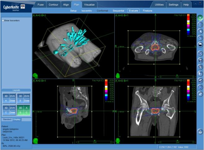204x150 pixels.
Task: Go to the Finetune planning step
Action: coord(147,11)
